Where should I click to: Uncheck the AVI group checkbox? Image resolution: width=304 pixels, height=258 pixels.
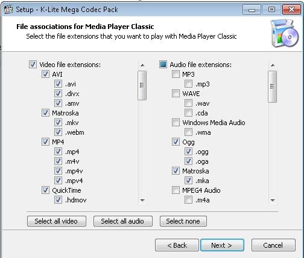[x=45, y=74]
